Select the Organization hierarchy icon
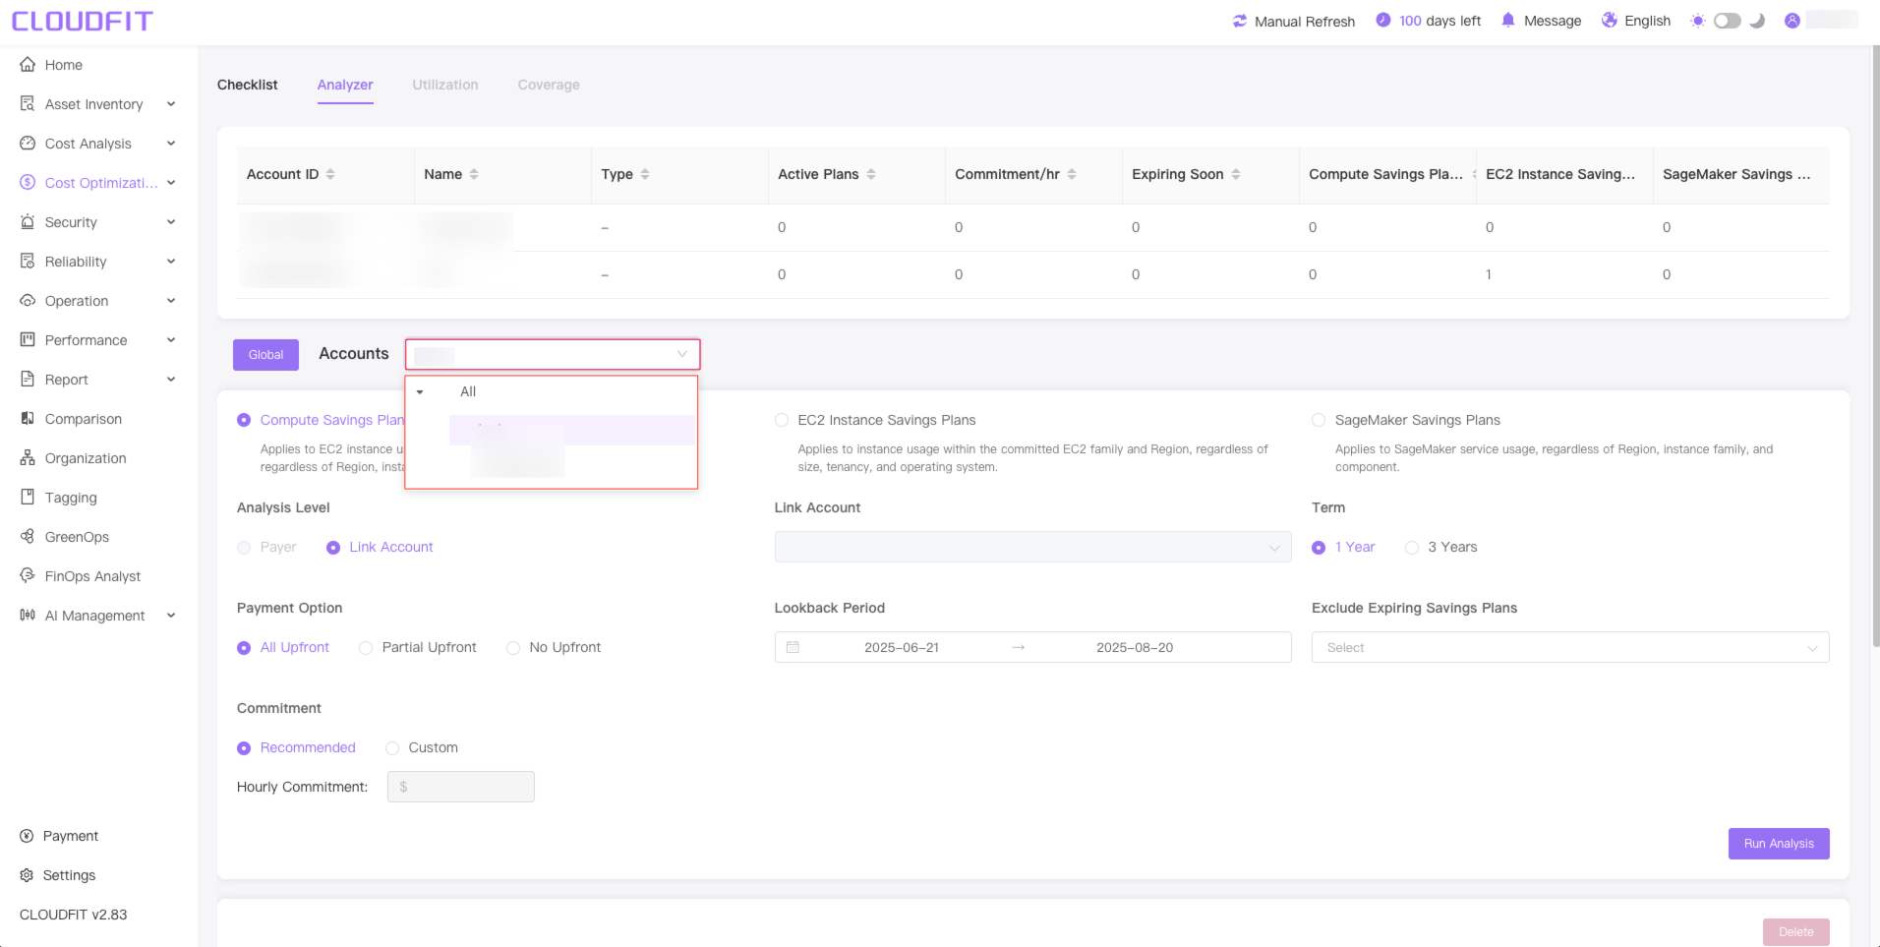 28,458
